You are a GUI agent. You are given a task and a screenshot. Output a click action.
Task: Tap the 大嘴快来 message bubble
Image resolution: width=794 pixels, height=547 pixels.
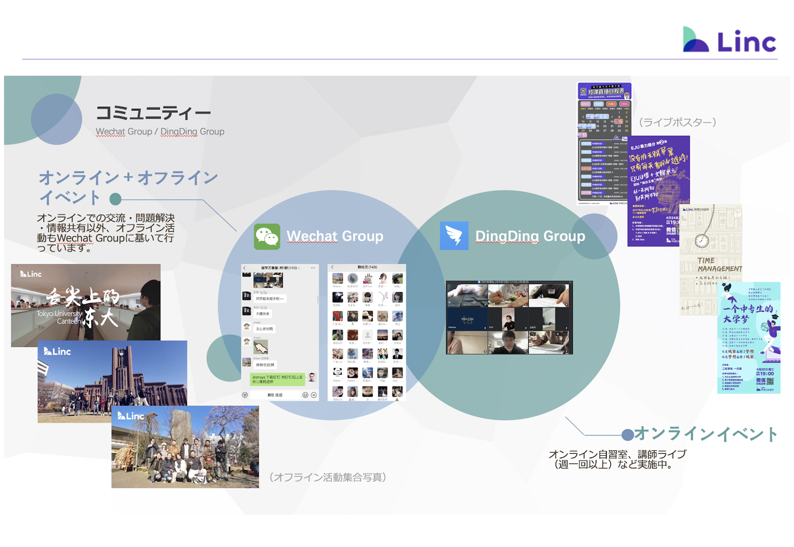click(x=263, y=313)
